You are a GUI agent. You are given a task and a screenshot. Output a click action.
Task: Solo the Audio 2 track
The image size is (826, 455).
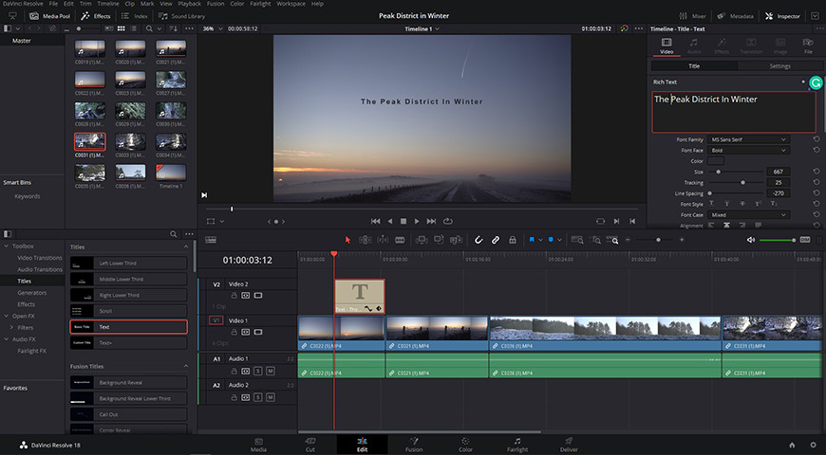pyautogui.click(x=258, y=397)
